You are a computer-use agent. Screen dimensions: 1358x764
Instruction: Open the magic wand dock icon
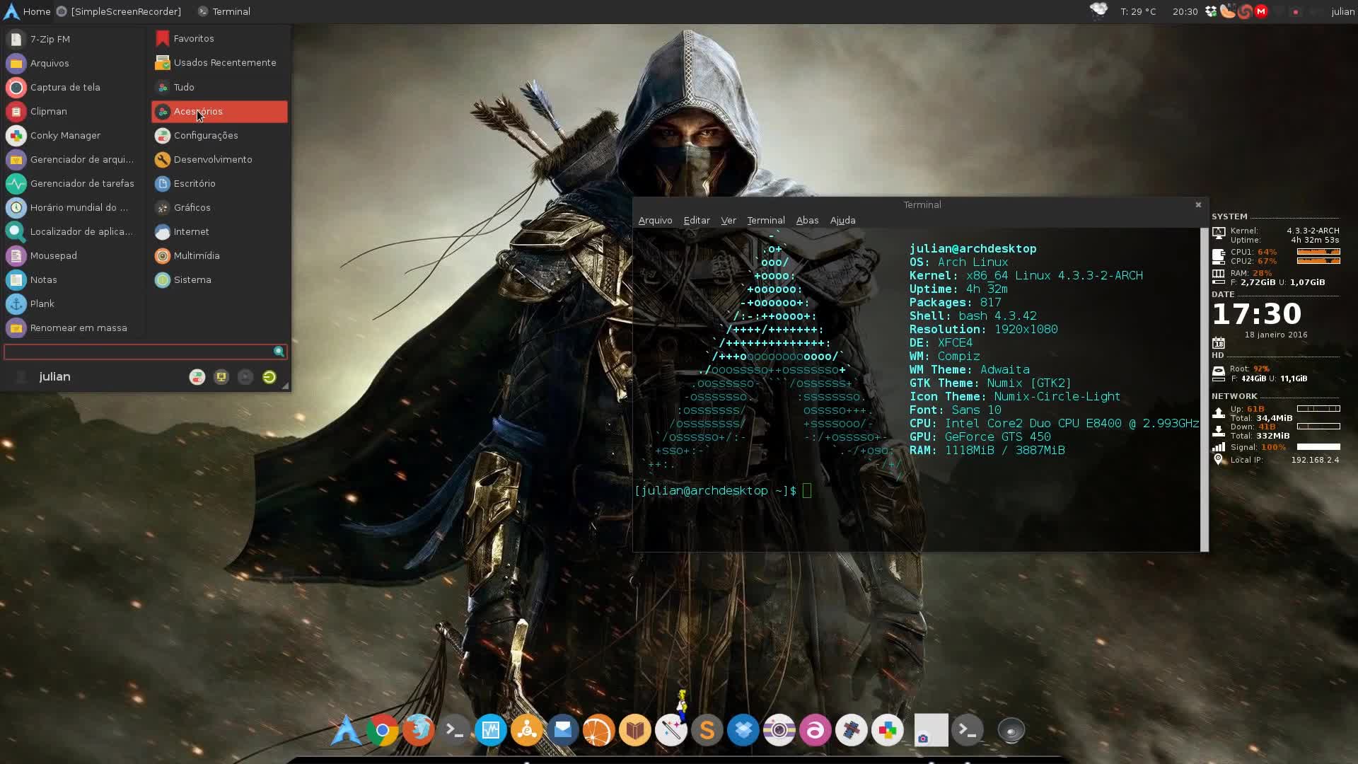[x=671, y=730]
